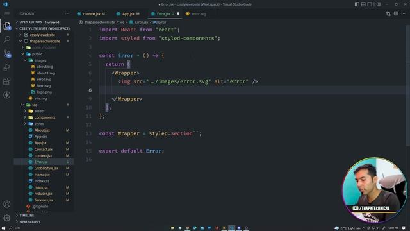Open the taskbar notification center icon
Image resolution: width=410 pixels, height=231 pixels.
[404, 228]
